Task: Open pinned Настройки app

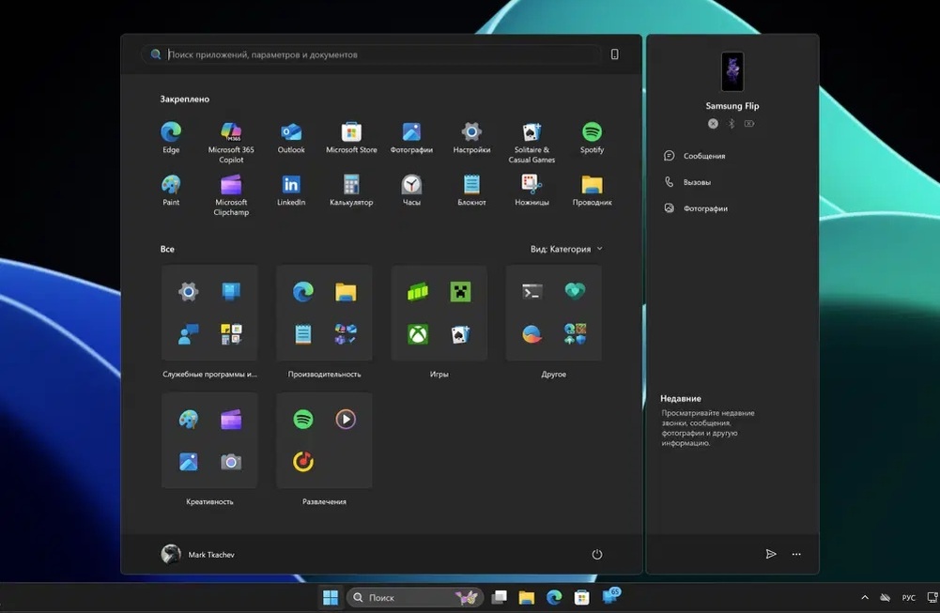Action: click(x=471, y=138)
